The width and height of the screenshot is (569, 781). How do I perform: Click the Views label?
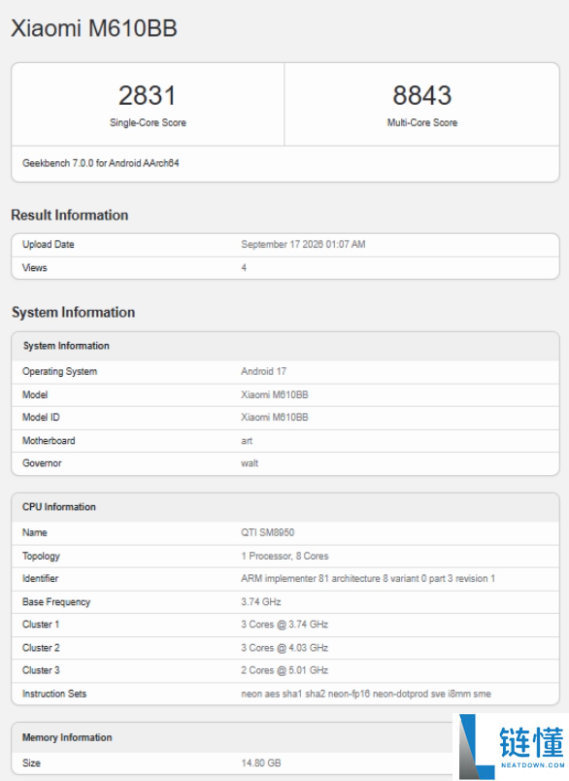pyautogui.click(x=34, y=268)
